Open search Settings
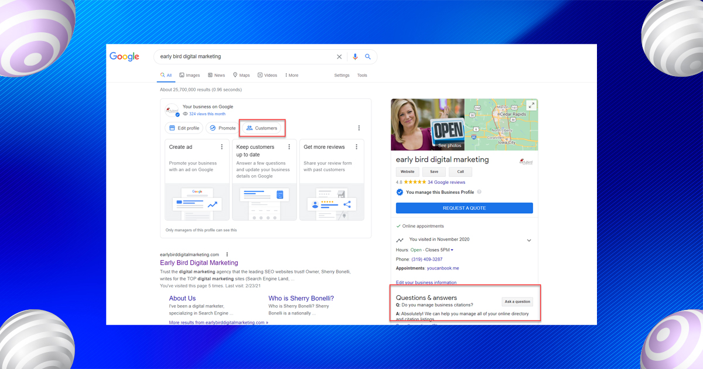 (x=342, y=76)
